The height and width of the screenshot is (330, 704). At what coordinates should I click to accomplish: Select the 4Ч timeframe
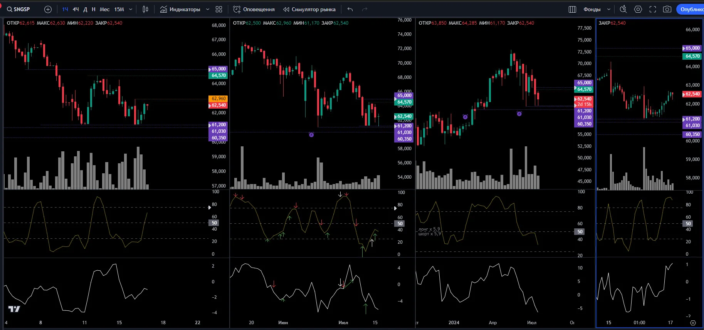(x=76, y=9)
